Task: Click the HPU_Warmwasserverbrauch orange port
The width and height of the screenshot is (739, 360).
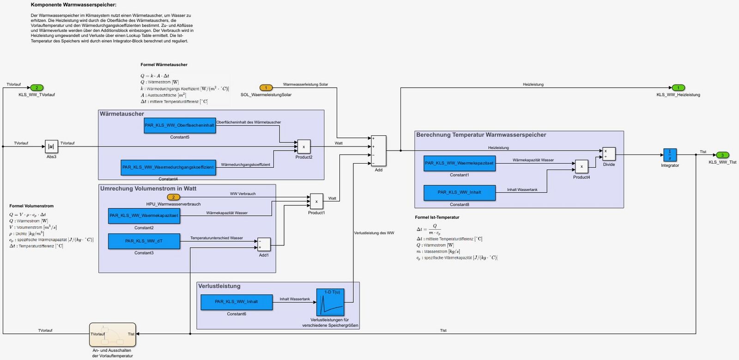Action: (x=173, y=197)
